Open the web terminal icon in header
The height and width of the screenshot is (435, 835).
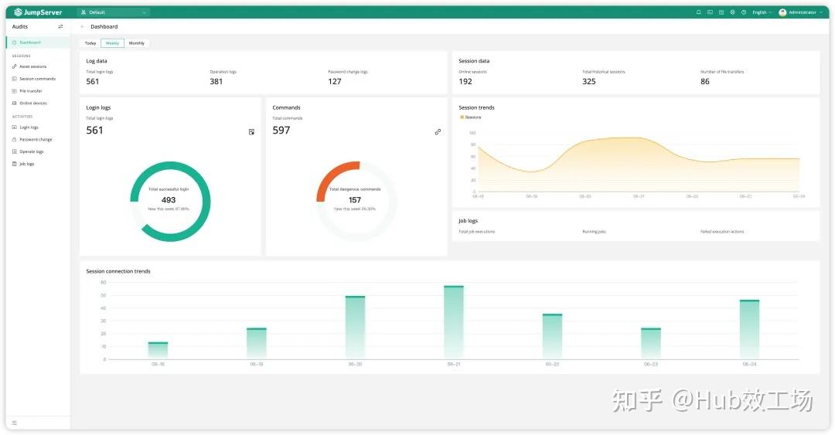(x=710, y=12)
